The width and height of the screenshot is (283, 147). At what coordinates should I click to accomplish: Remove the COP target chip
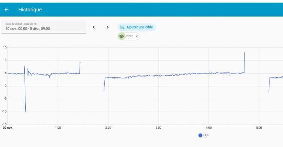[x=137, y=36]
